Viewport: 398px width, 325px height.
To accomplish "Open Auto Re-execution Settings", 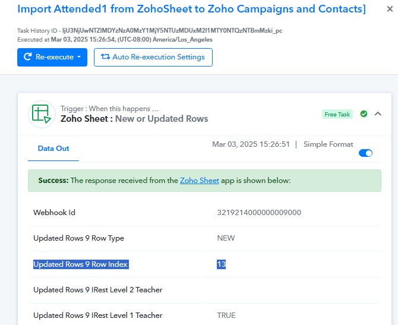I will tap(153, 57).
